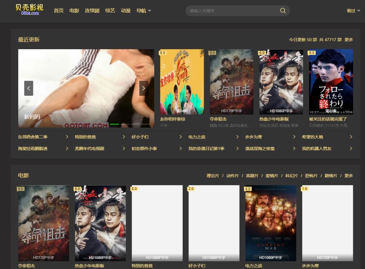Click 友你相伴泰综 title under poster
This screenshot has width=365, height=269.
173,119
